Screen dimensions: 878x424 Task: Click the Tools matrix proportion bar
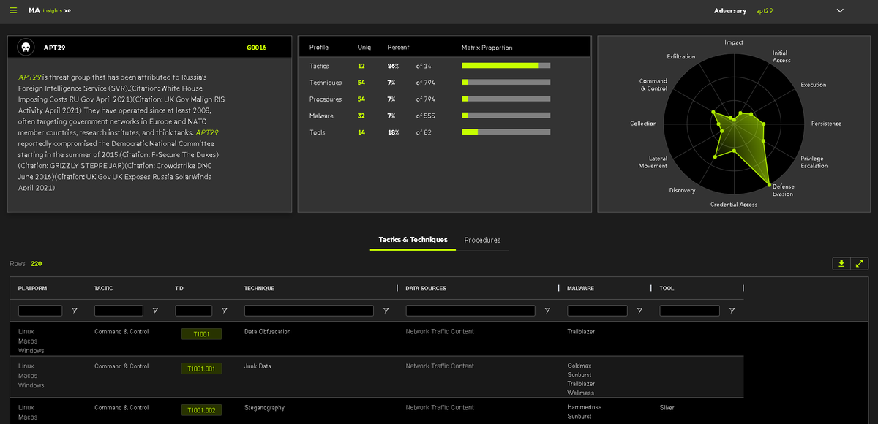(506, 132)
